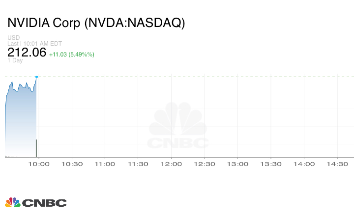Click the green +11.03 (5.49%) change
This screenshot has width=354, height=221.
click(72, 54)
